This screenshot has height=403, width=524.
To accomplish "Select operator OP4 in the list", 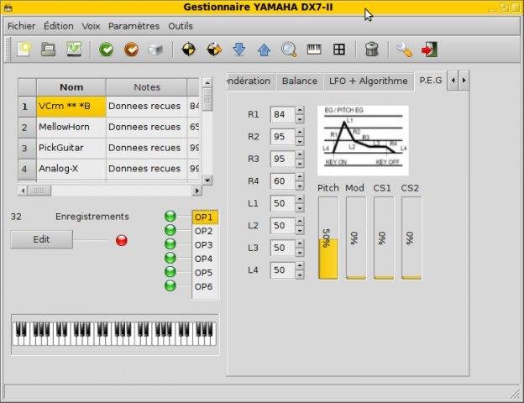I will [x=205, y=259].
